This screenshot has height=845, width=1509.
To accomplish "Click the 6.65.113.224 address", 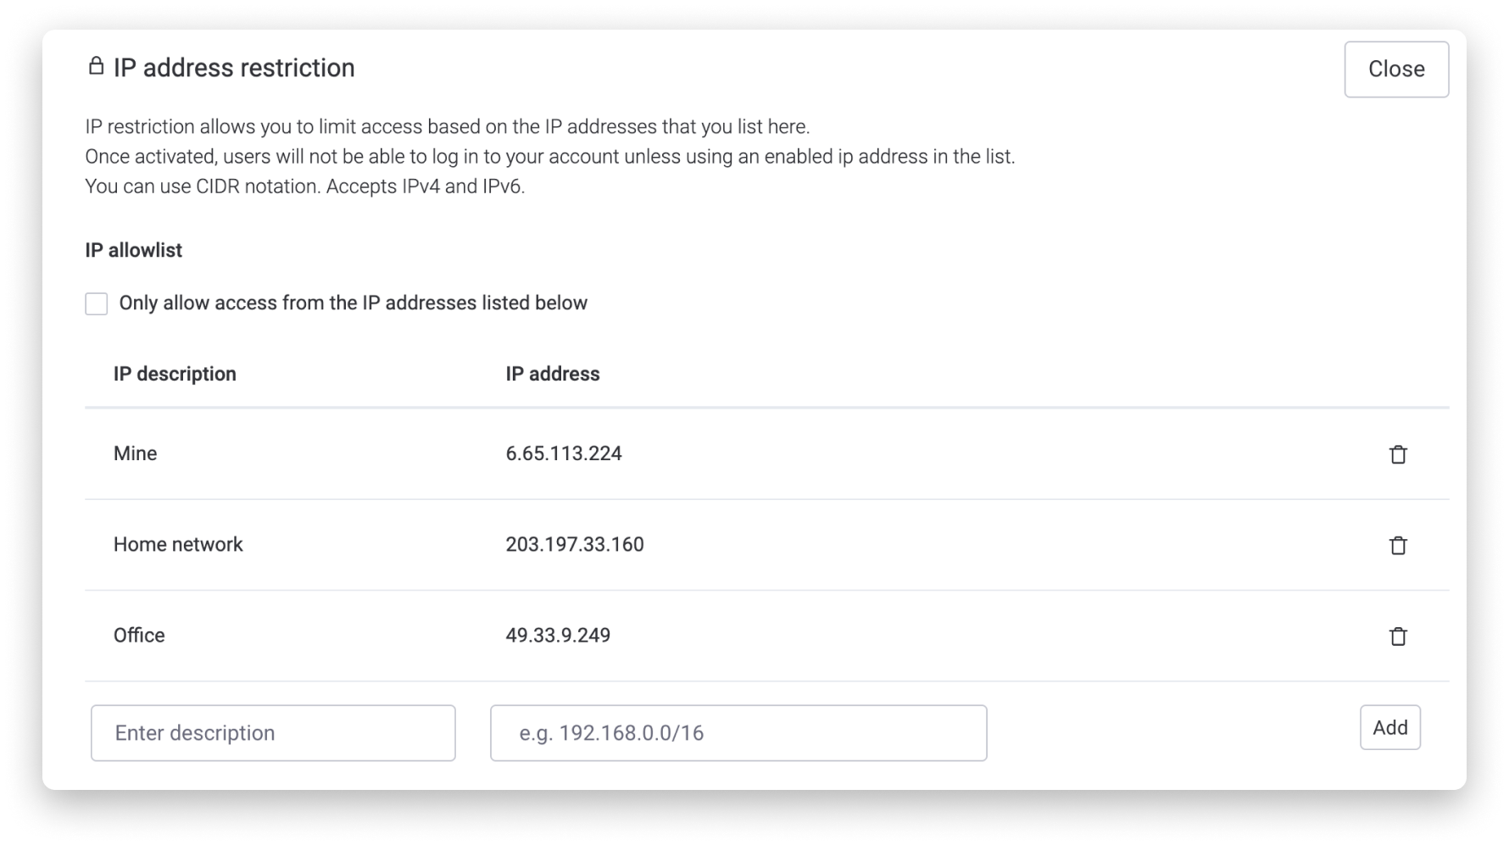I will pos(564,453).
